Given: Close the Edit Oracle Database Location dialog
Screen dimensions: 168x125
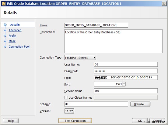Looking at the screenshot, I should [164, 4].
